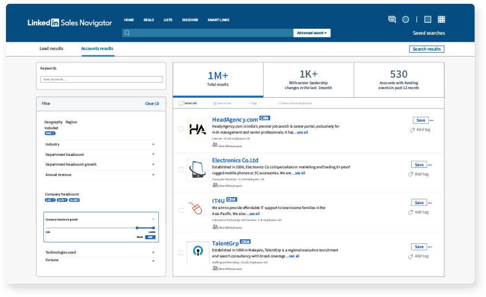
Task: Open more options dots for Electronics Co.Ltd
Action: [430, 165]
